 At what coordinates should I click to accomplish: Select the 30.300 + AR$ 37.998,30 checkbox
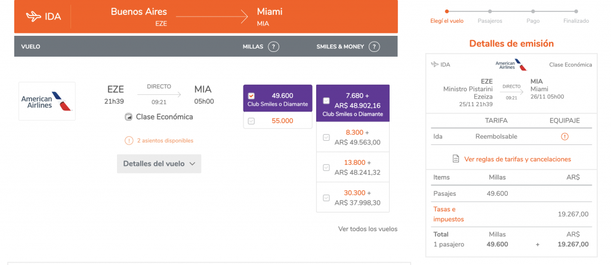(326, 198)
